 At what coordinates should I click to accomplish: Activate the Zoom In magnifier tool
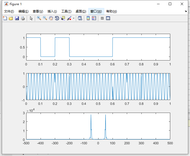[x=39, y=18]
